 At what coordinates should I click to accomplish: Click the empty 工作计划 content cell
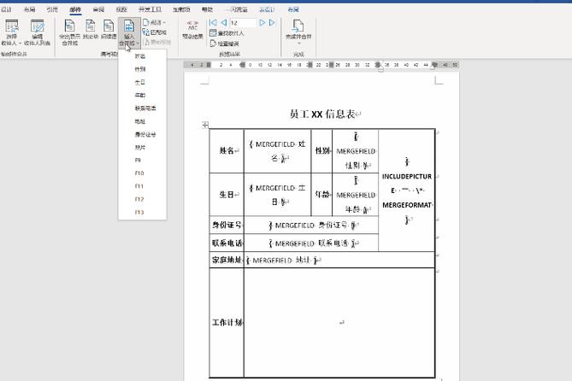coord(339,323)
